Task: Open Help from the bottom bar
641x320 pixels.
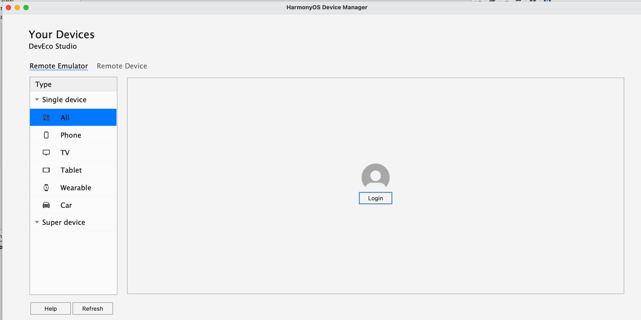Action: click(50, 308)
